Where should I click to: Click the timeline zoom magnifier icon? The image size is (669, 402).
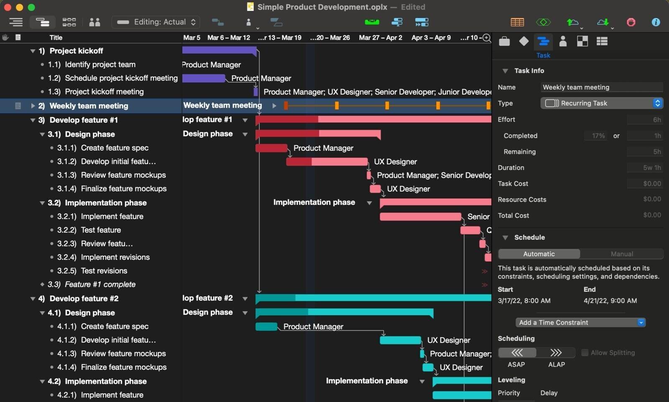tap(487, 38)
